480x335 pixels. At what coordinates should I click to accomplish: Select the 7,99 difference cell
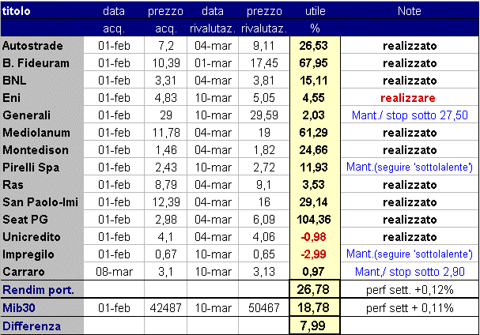[x=313, y=326]
